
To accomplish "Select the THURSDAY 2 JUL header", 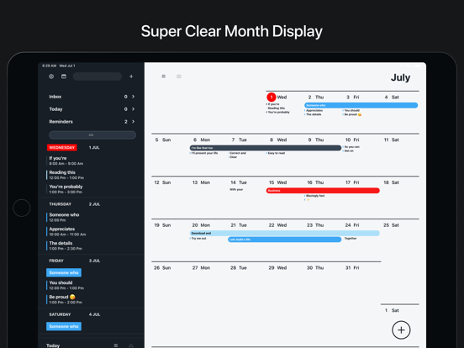I will pyautogui.click(x=75, y=204).
